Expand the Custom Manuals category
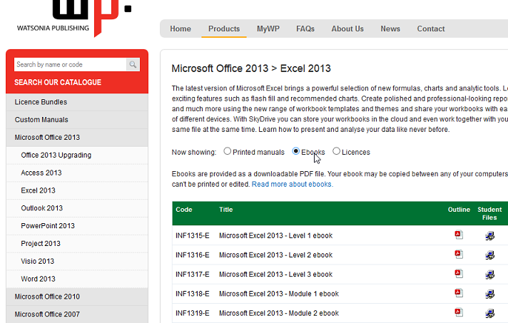 point(77,119)
